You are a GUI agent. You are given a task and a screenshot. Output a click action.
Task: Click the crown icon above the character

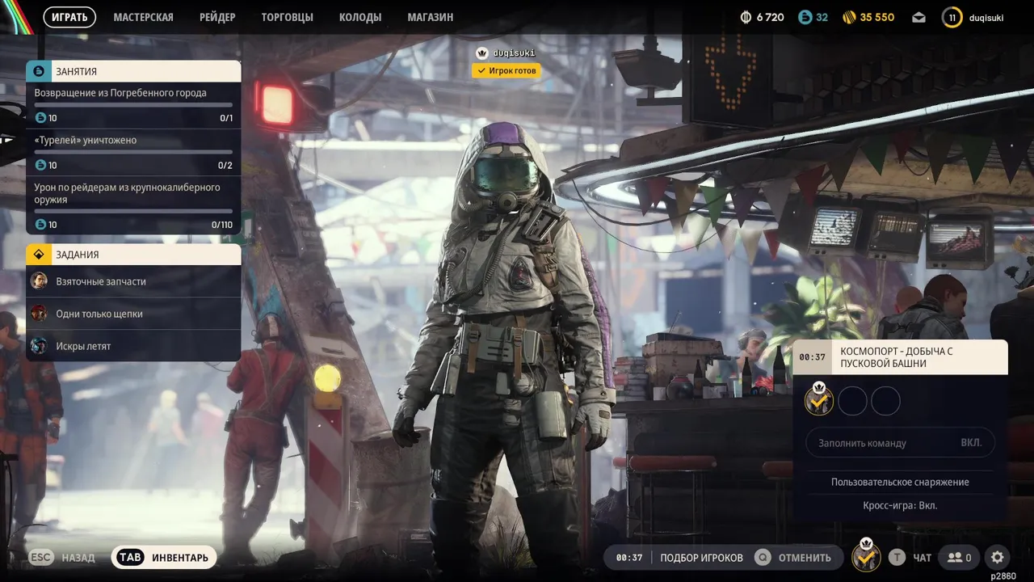pyautogui.click(x=482, y=53)
